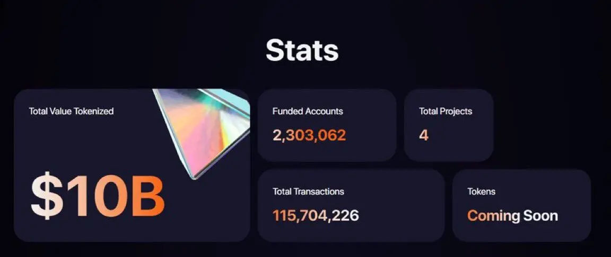
Task: Open the Total Projects card
Action: 449,125
